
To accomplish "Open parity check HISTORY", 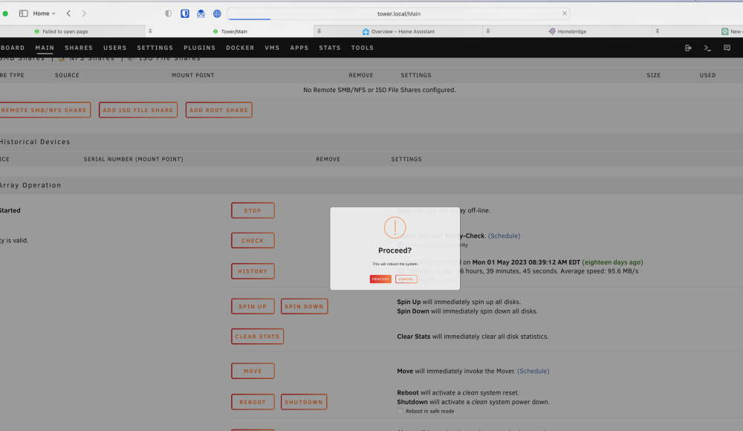I will click(x=253, y=271).
